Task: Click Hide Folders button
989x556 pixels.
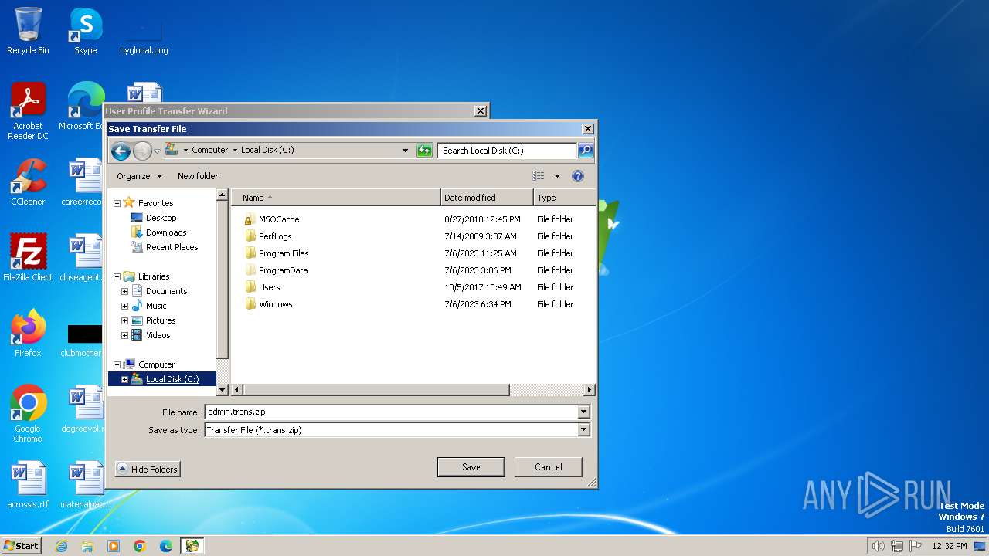Action: (148, 469)
